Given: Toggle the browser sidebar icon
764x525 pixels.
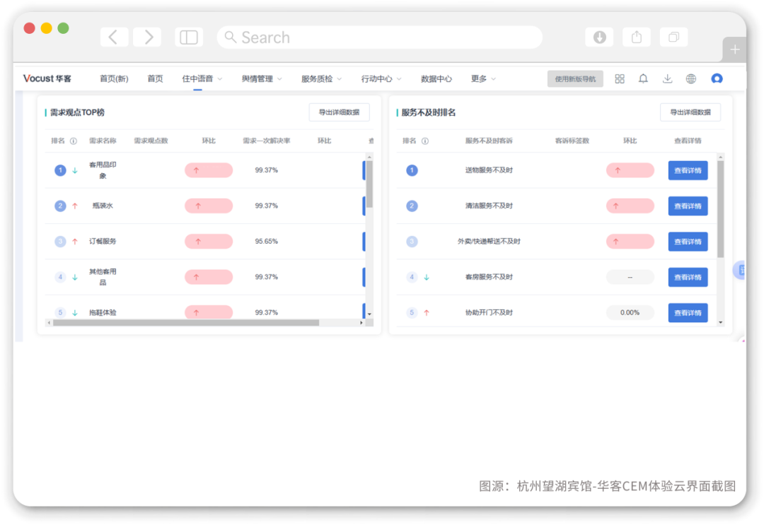Looking at the screenshot, I should pos(189,37).
